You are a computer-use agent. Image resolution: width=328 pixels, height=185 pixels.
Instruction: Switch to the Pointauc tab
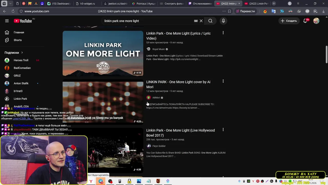pos(144,4)
